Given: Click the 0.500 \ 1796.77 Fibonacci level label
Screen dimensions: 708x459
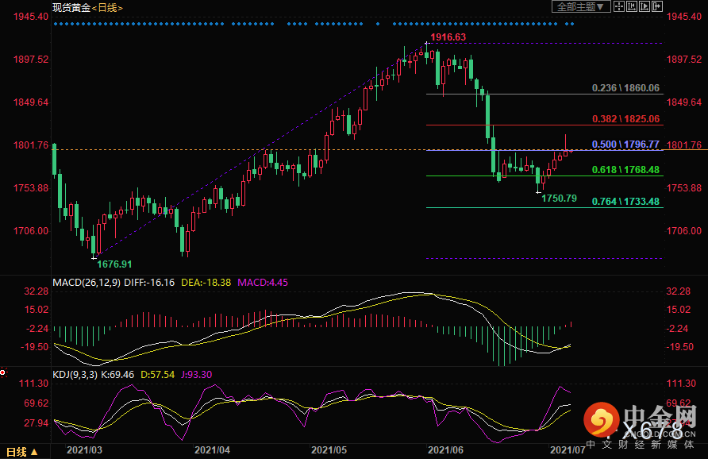Looking at the screenshot, I should pyautogui.click(x=626, y=145).
